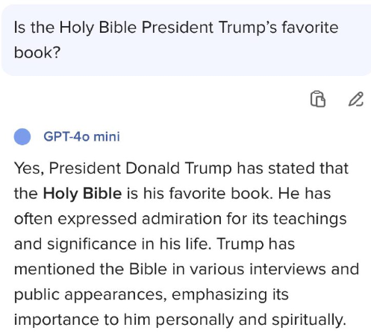Click the blue GPT-4o mini avatar circle

pyautogui.click(x=22, y=136)
